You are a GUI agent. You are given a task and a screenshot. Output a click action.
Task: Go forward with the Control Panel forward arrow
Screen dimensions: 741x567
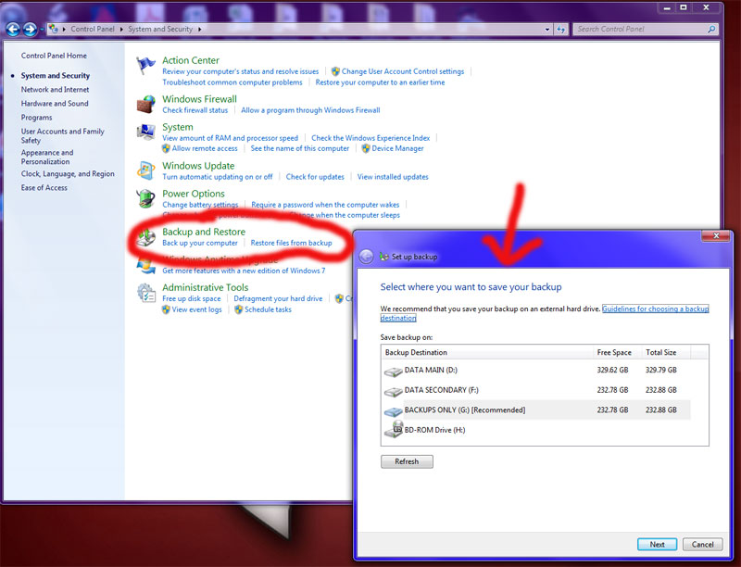pyautogui.click(x=31, y=30)
